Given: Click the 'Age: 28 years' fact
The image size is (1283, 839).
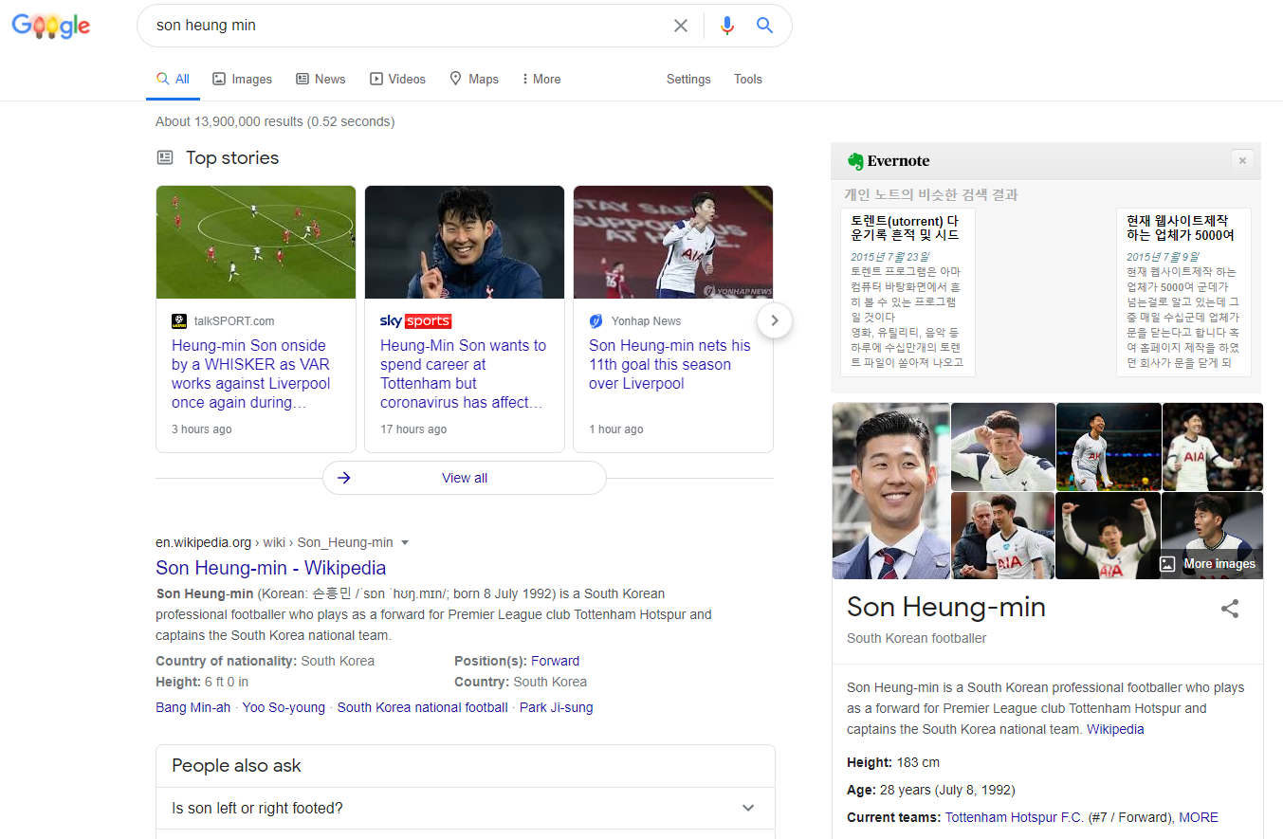Looking at the screenshot, I should tap(931, 790).
